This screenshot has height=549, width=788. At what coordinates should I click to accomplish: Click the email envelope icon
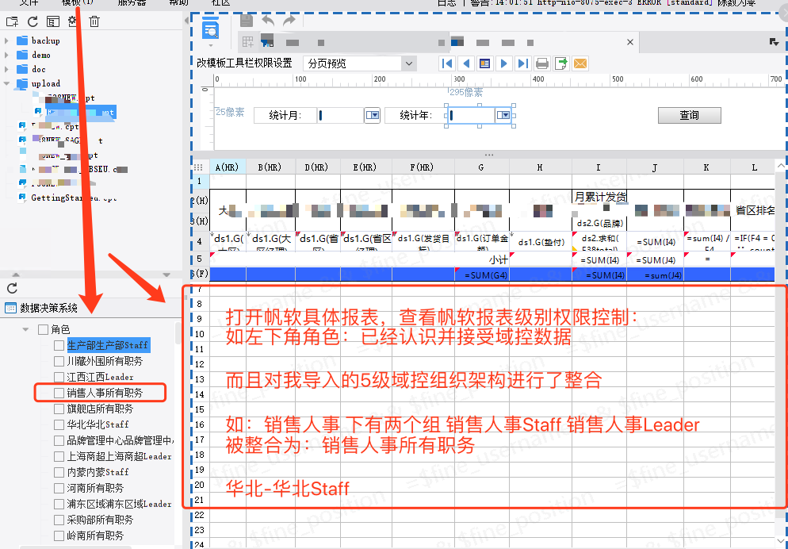(580, 63)
